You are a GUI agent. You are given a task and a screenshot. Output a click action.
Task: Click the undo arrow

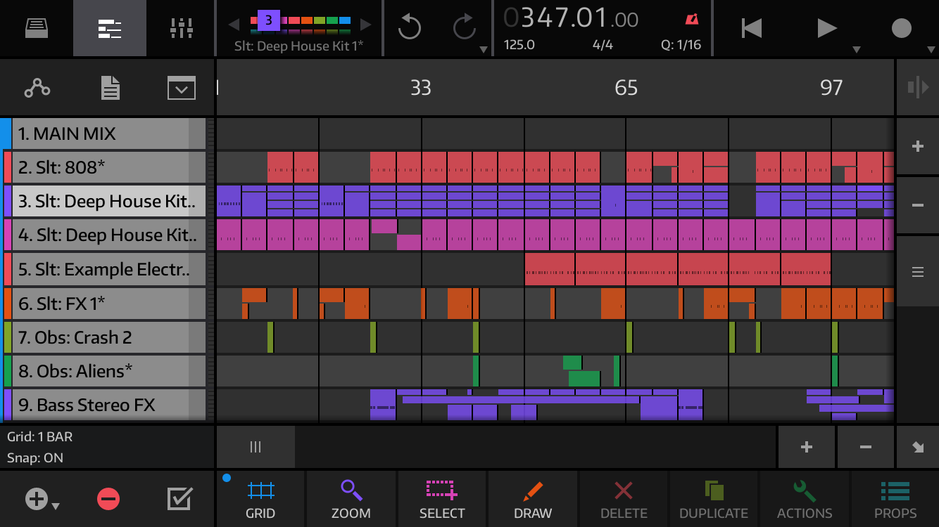click(409, 28)
